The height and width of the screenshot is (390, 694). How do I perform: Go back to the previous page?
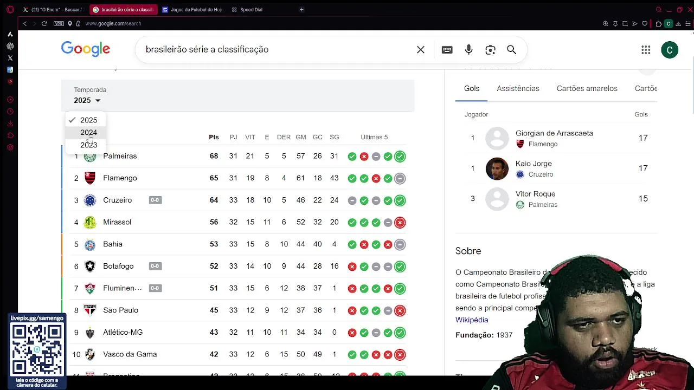24,23
